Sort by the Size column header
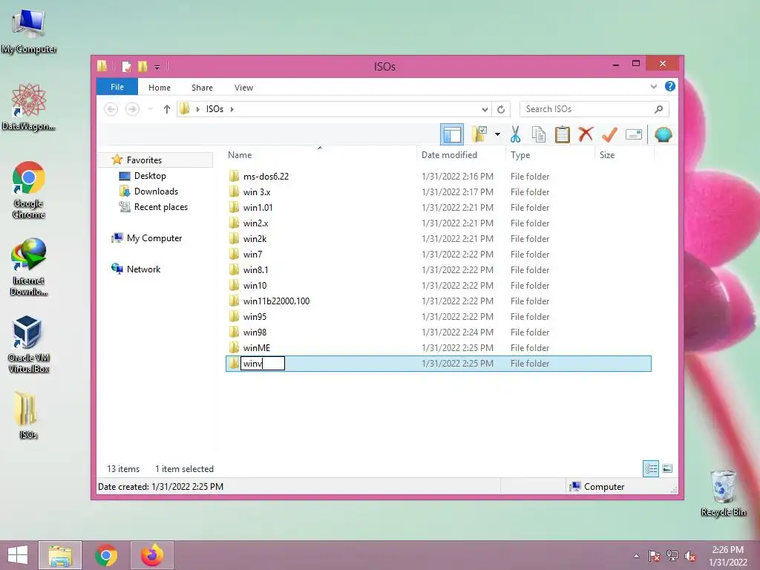760x570 pixels. coord(624,154)
